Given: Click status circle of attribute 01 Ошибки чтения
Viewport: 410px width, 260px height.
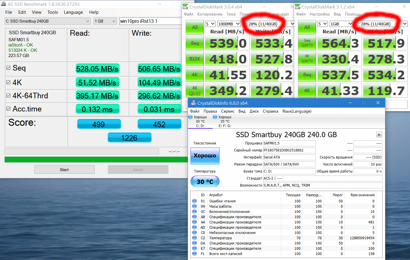Looking at the screenshot, I should (x=194, y=201).
